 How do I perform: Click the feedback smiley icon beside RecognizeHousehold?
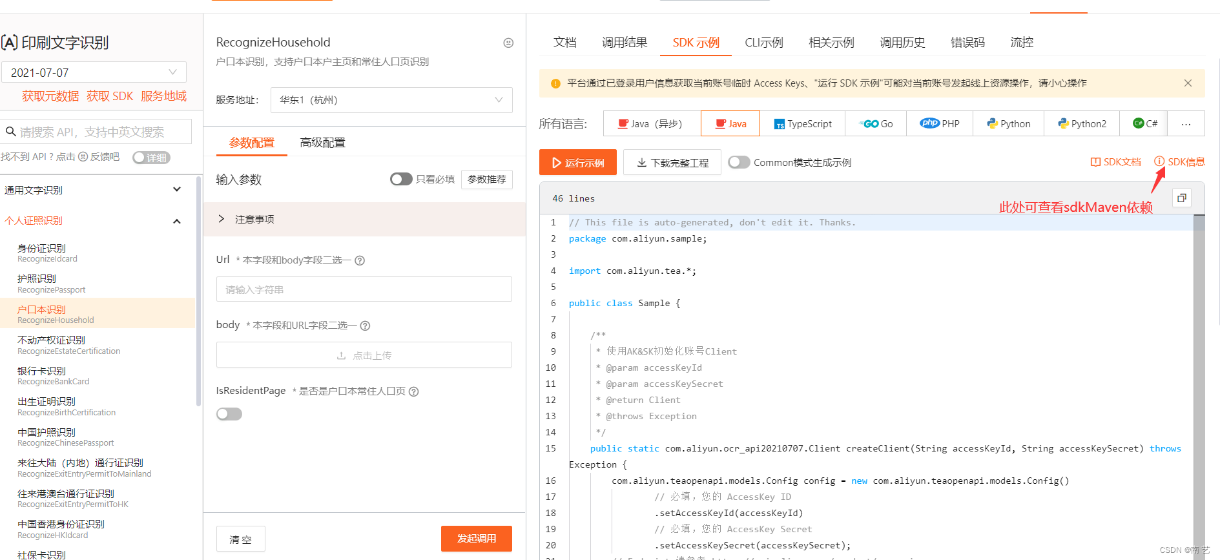click(x=508, y=43)
